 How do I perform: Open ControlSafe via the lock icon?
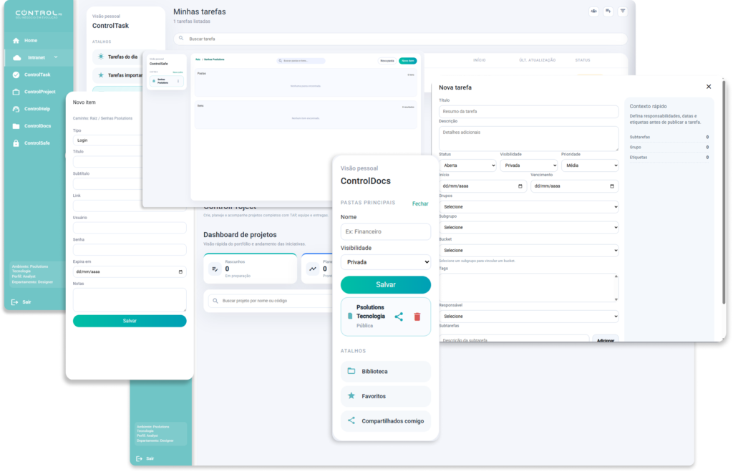[16, 143]
